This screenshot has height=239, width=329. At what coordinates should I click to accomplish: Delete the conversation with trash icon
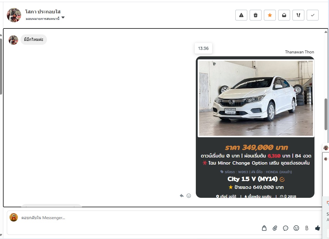coord(255,15)
